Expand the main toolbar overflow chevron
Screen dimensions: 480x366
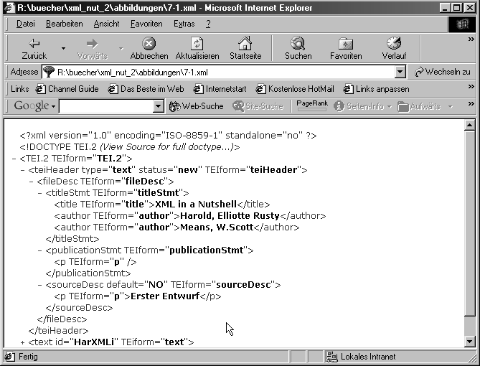(x=471, y=39)
